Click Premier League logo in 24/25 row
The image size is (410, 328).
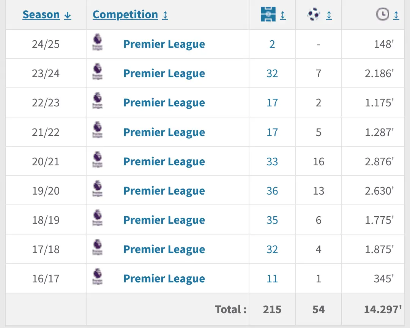click(x=97, y=43)
